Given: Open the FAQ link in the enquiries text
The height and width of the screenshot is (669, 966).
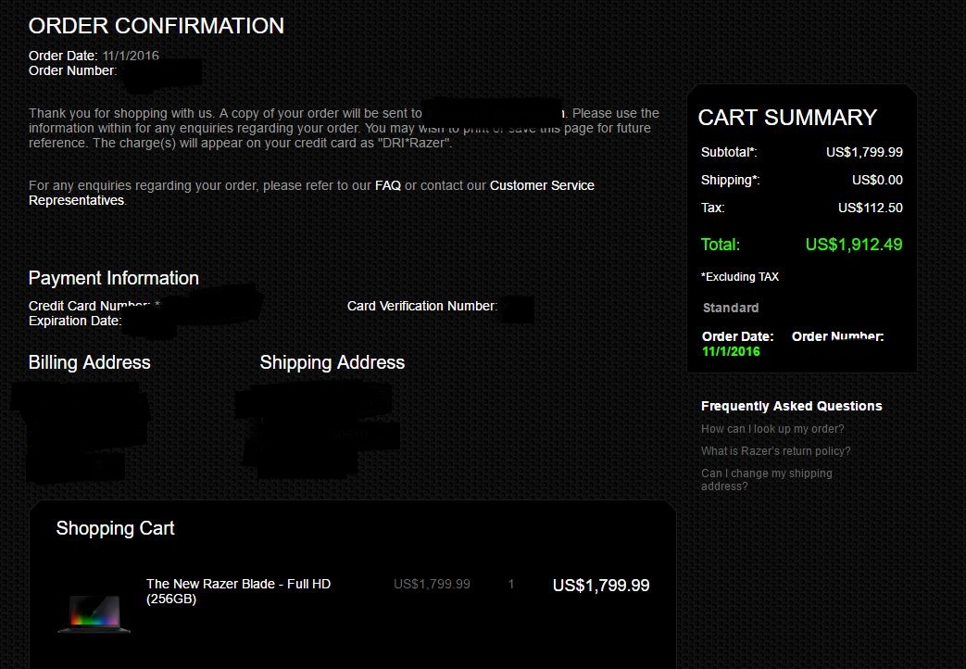Looking at the screenshot, I should tap(387, 185).
